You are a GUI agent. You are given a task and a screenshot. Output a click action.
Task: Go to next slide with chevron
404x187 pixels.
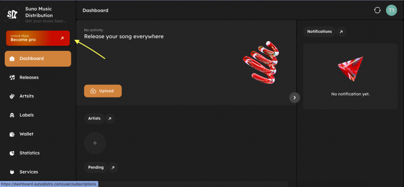(x=294, y=97)
